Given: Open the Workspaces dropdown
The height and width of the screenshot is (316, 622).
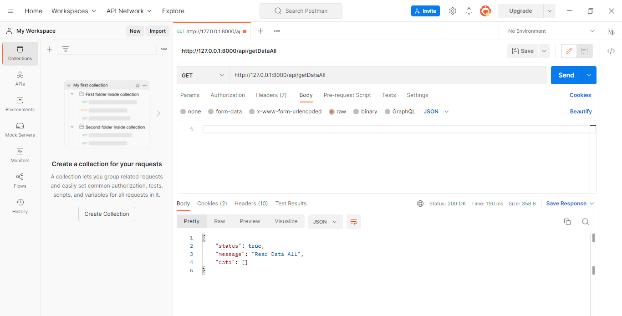Looking at the screenshot, I should pyautogui.click(x=74, y=11).
